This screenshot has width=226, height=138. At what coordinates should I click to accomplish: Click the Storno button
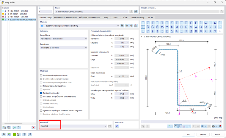[203, 134]
